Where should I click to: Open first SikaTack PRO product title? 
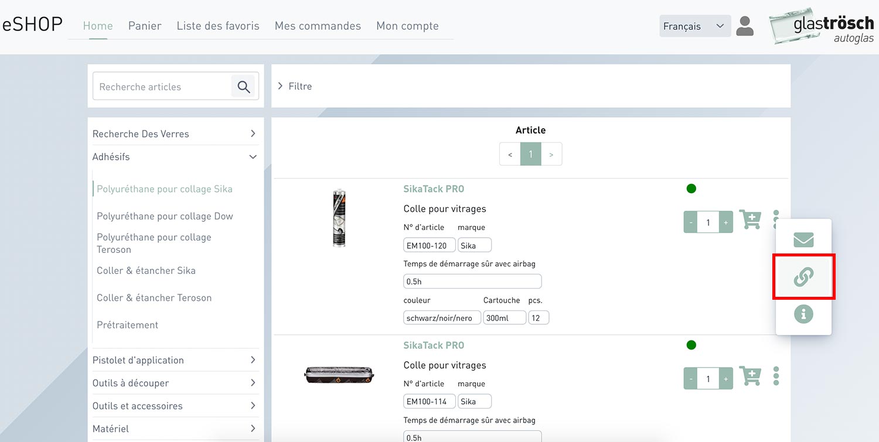click(434, 189)
